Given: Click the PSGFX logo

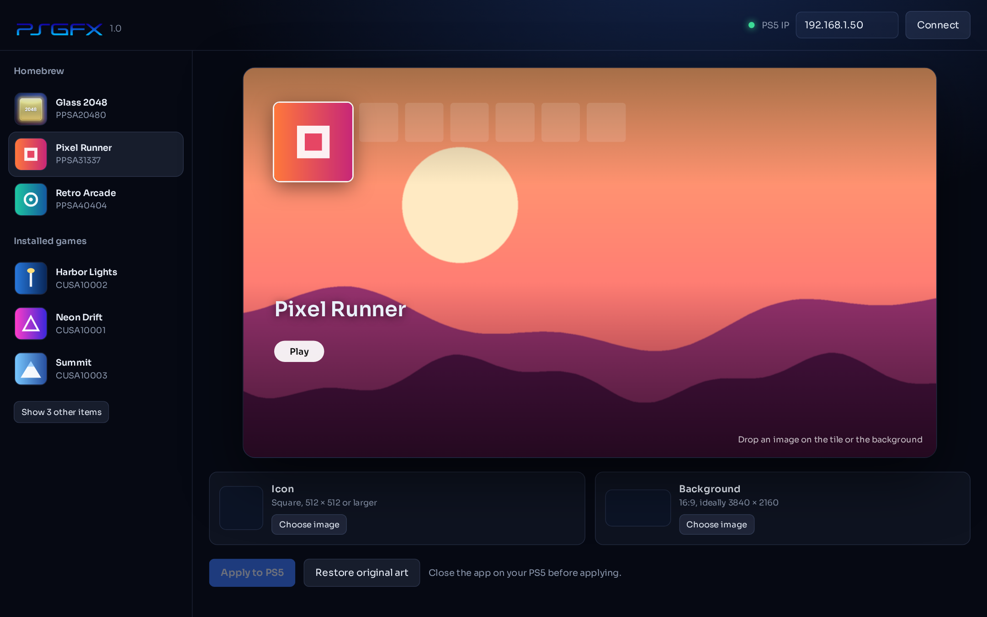Looking at the screenshot, I should 59,29.
